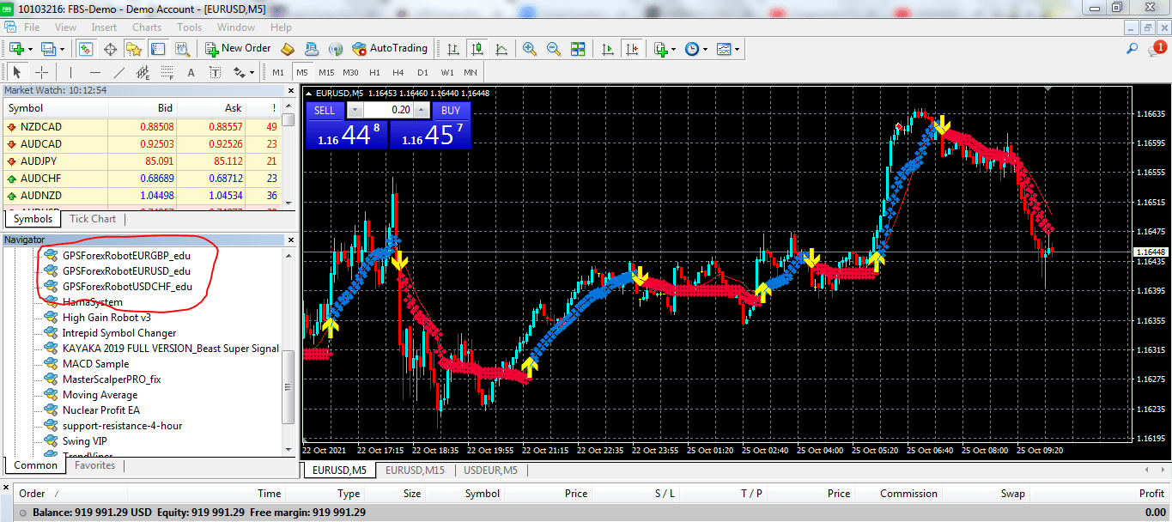
Task: Toggle chart shift button
Action: pyautogui.click(x=632, y=49)
